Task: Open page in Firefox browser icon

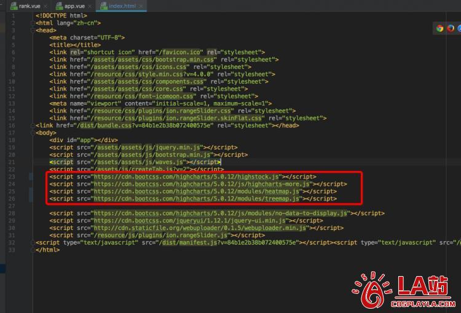Action: 451,28
